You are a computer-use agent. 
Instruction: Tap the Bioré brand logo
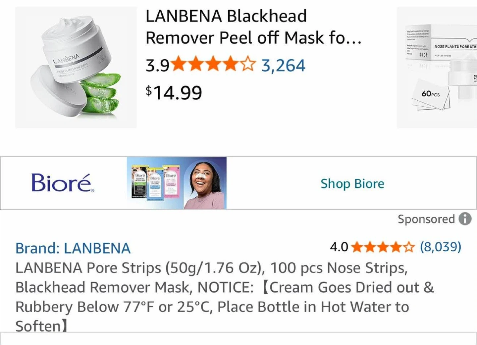pyautogui.click(x=63, y=183)
